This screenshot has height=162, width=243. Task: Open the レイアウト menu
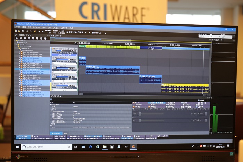coord(36,27)
